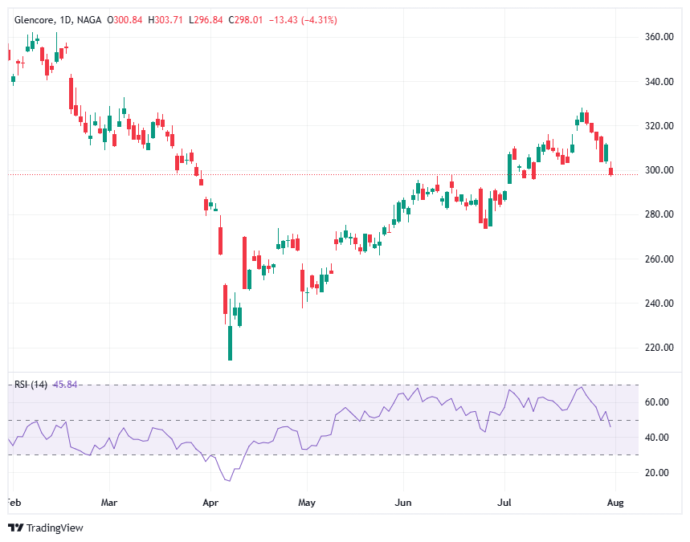The image size is (690, 542).
Task: Click the open price O300.84
Action: [x=125, y=19]
